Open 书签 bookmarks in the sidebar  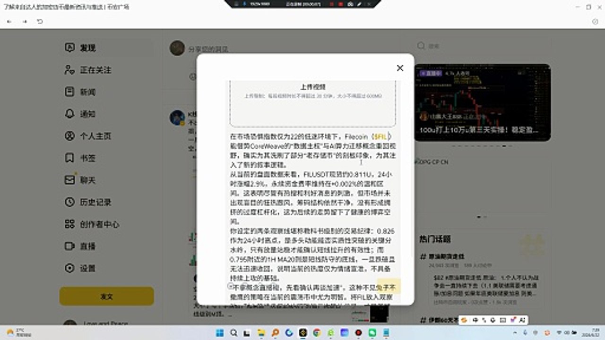pos(87,158)
